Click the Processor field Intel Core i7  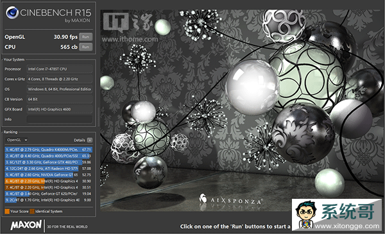60,69
